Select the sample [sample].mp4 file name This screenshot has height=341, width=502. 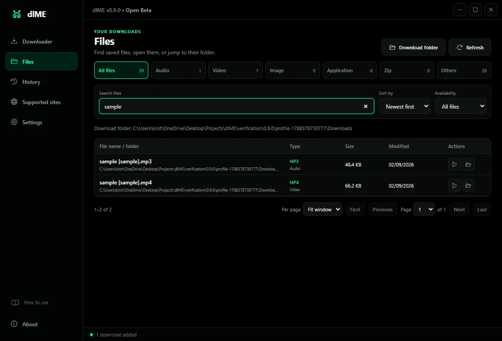[x=125, y=182]
